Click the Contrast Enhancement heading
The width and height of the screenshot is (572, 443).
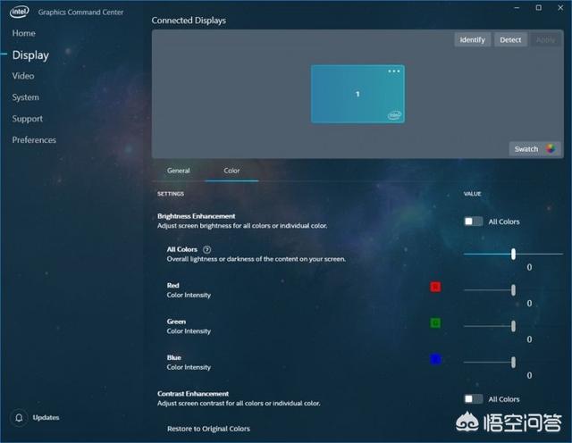coord(193,394)
